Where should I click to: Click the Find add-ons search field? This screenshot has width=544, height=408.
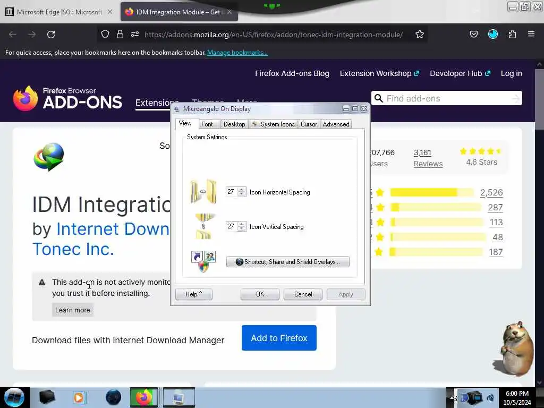447,98
